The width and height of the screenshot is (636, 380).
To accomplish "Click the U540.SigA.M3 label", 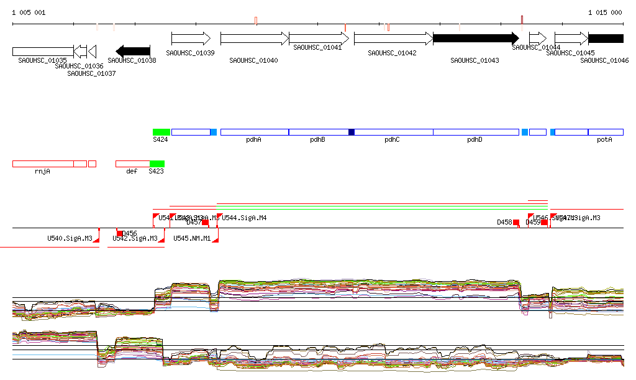I will point(70,238).
